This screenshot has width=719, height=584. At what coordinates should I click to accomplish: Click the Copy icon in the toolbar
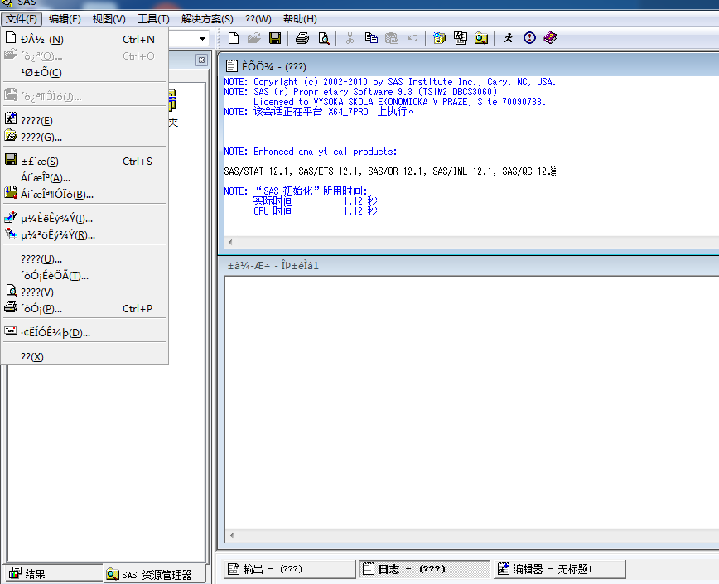click(x=371, y=38)
